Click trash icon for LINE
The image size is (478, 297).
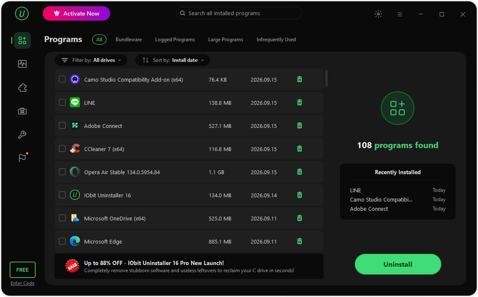point(300,103)
